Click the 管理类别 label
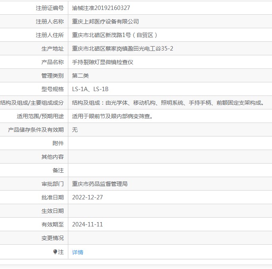272x269 pixels. (52, 76)
